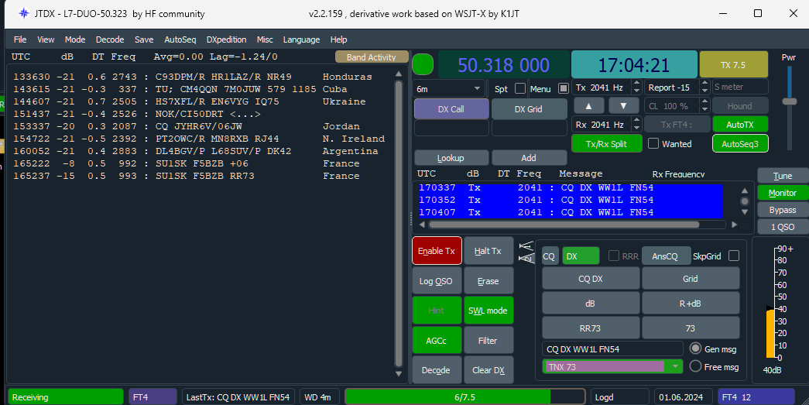Click left arrow of Rx Frequency horizontal scrollbar
The width and height of the screenshot is (809, 405).
coord(422,225)
